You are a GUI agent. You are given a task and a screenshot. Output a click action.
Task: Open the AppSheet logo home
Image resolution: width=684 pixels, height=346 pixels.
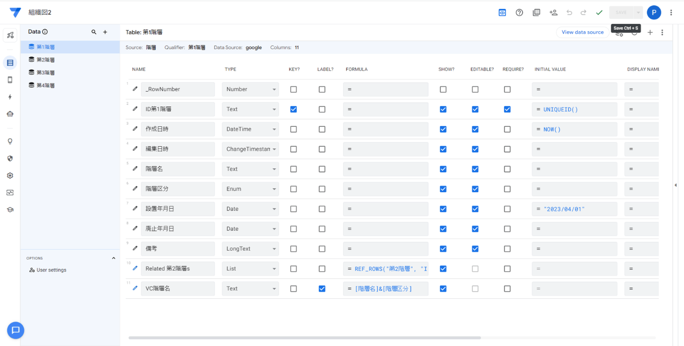point(15,12)
